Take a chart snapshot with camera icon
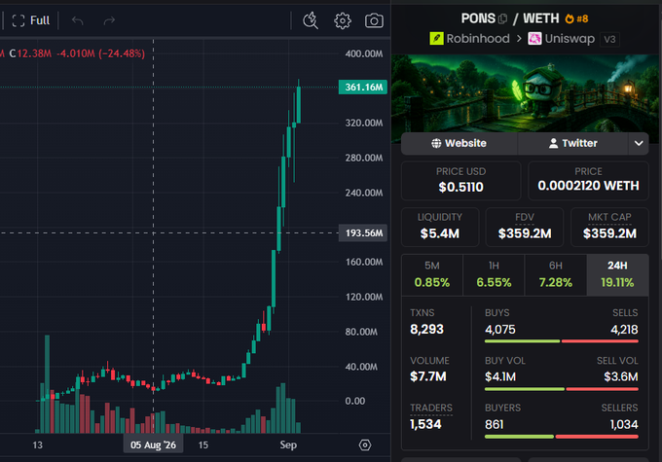Image resolution: width=662 pixels, height=462 pixels. [x=374, y=20]
